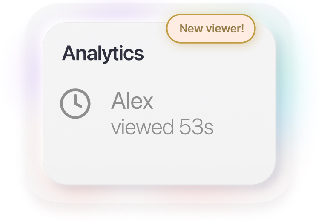Open the Analytics card title
This screenshot has width=333, height=221.
(x=103, y=54)
